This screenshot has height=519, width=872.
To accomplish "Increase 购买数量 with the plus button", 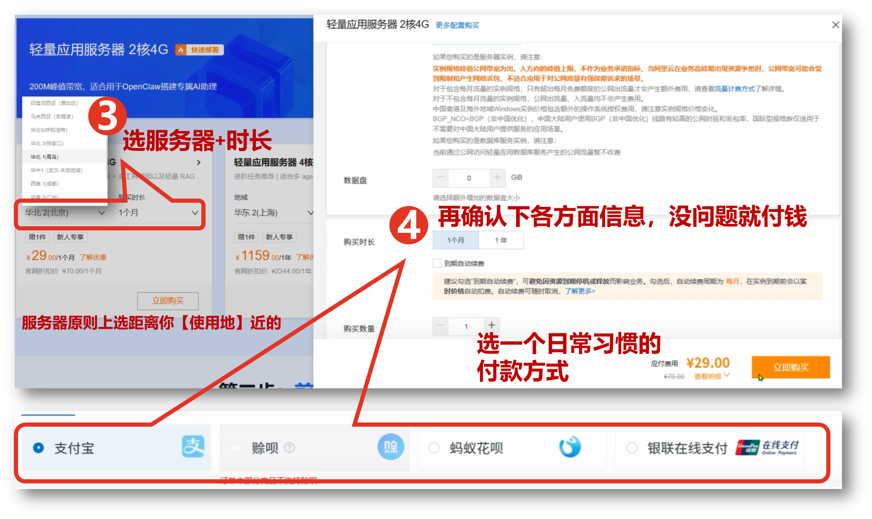I will (491, 326).
